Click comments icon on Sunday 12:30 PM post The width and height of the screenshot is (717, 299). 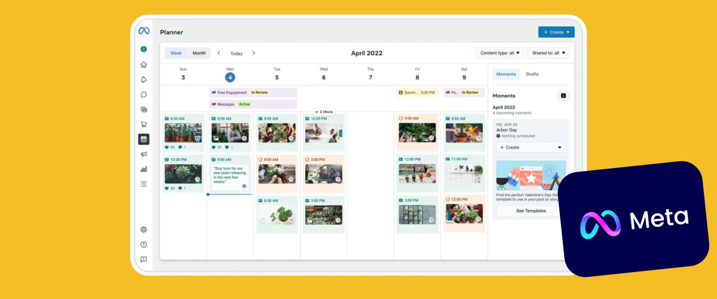click(x=180, y=188)
